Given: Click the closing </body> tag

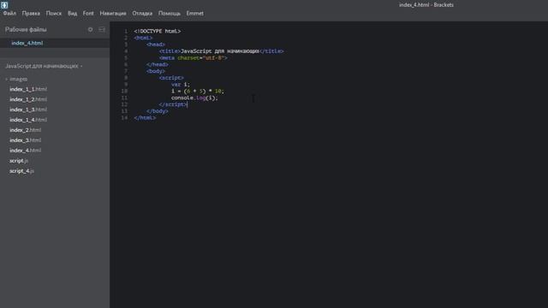Looking at the screenshot, I should [x=158, y=111].
